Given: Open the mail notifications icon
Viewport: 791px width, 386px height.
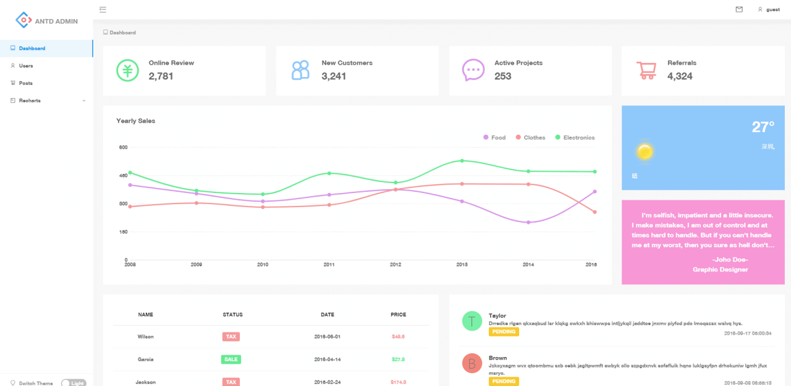Looking at the screenshot, I should [739, 9].
